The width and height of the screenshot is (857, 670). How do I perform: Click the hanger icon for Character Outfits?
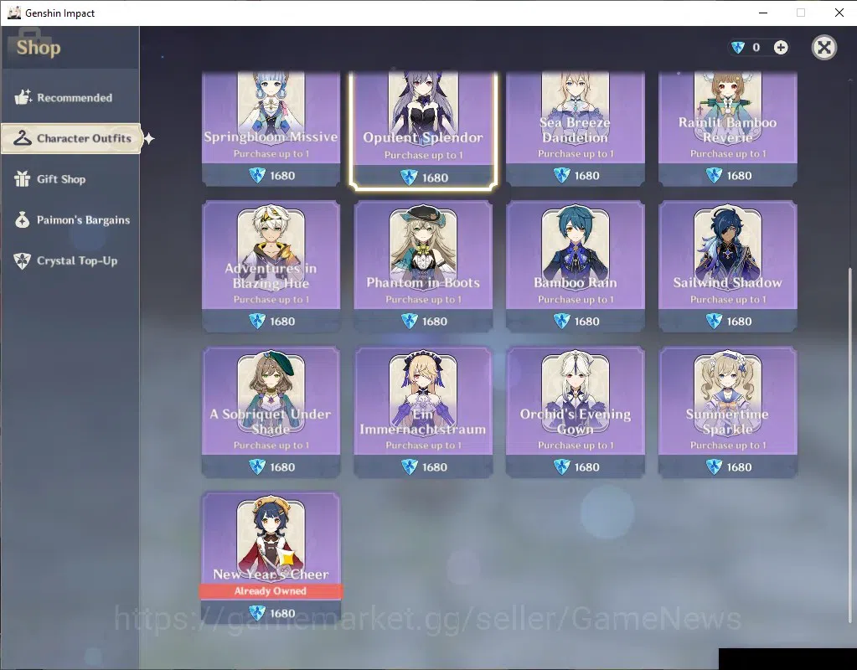(23, 137)
